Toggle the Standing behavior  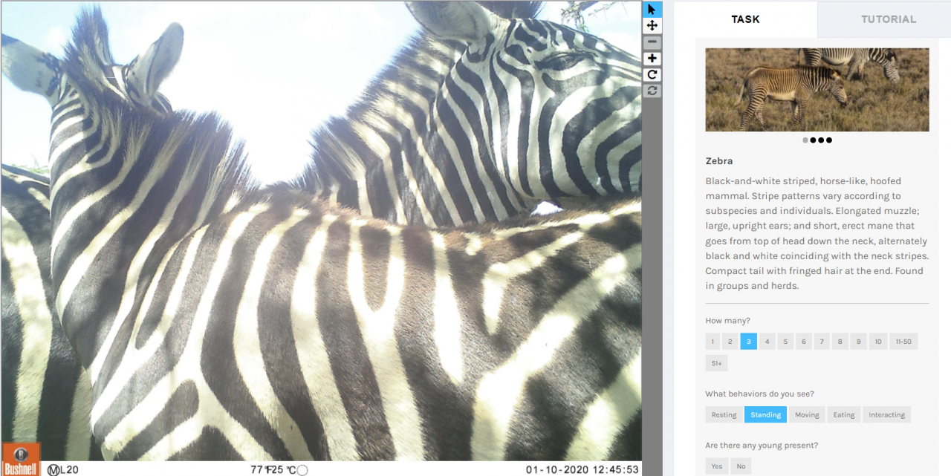765,414
